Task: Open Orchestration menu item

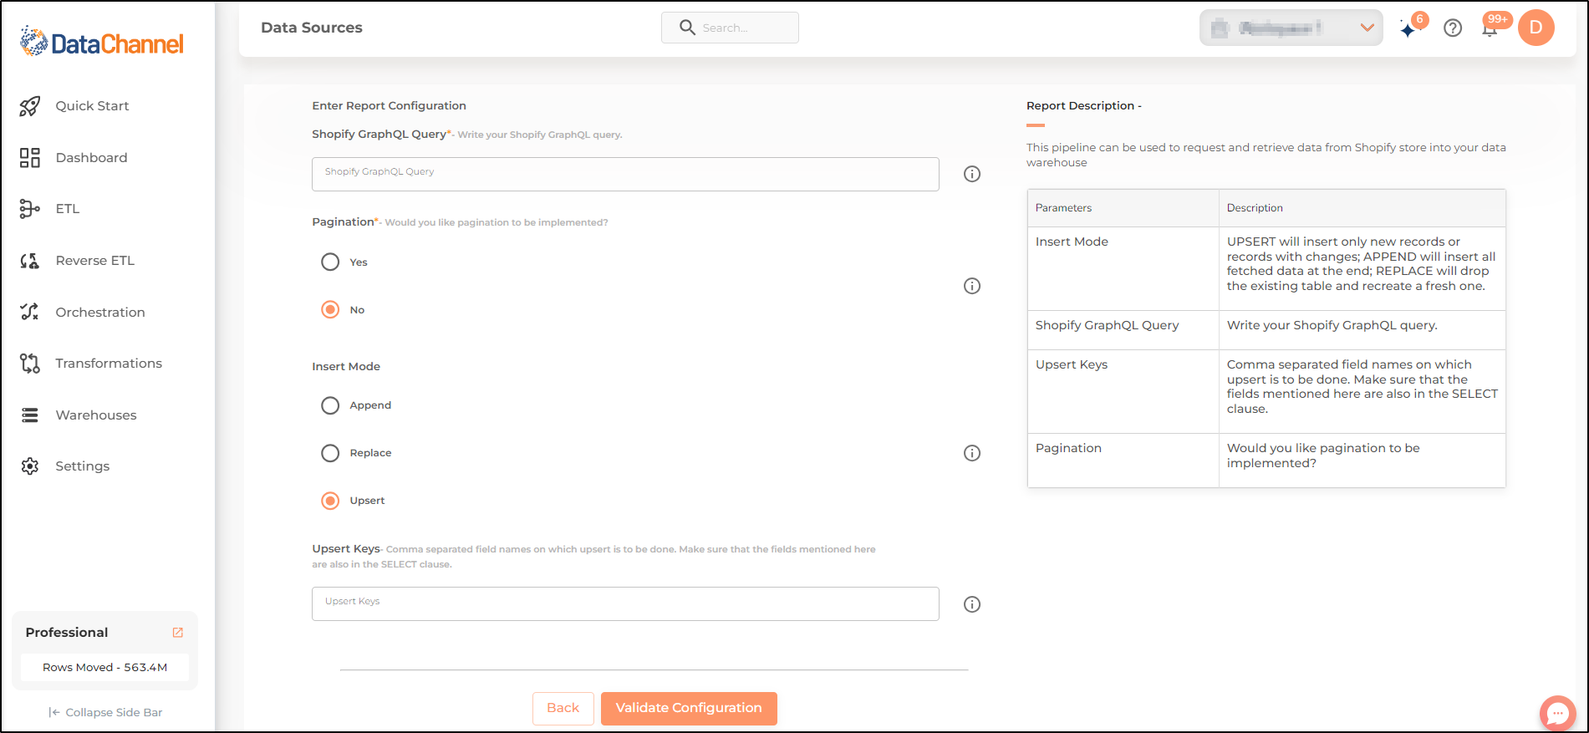Action: [100, 313]
